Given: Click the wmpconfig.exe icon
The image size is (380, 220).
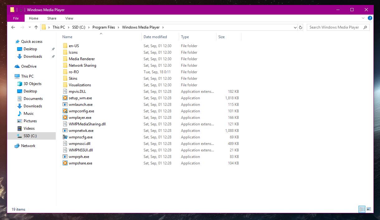Looking at the screenshot, I should point(65,111).
